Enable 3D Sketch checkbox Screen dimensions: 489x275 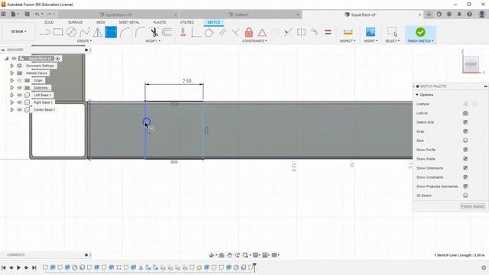(465, 196)
